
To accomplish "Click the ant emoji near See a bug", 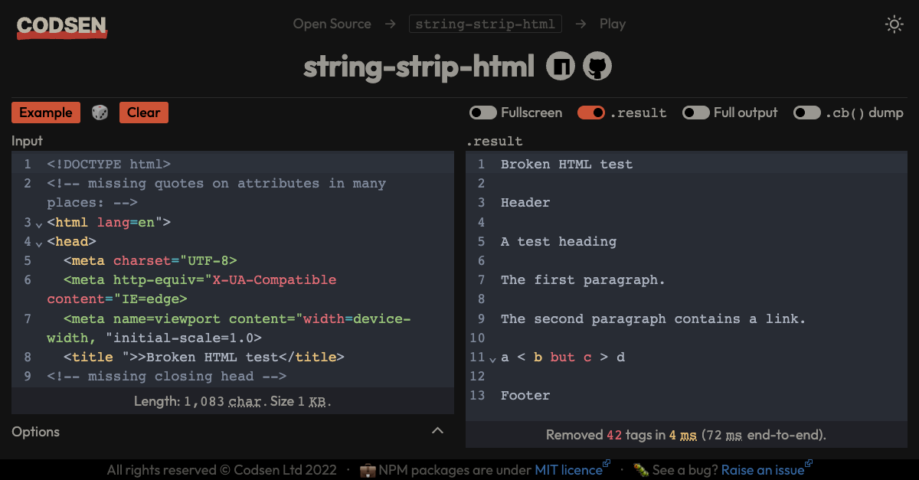I will [641, 470].
